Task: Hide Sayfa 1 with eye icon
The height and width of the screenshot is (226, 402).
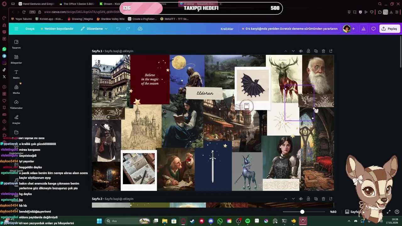Action: tap(301, 51)
